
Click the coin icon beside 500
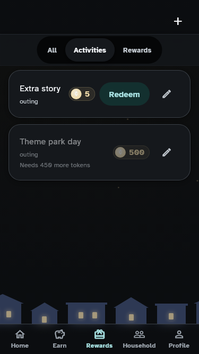[x=120, y=152]
